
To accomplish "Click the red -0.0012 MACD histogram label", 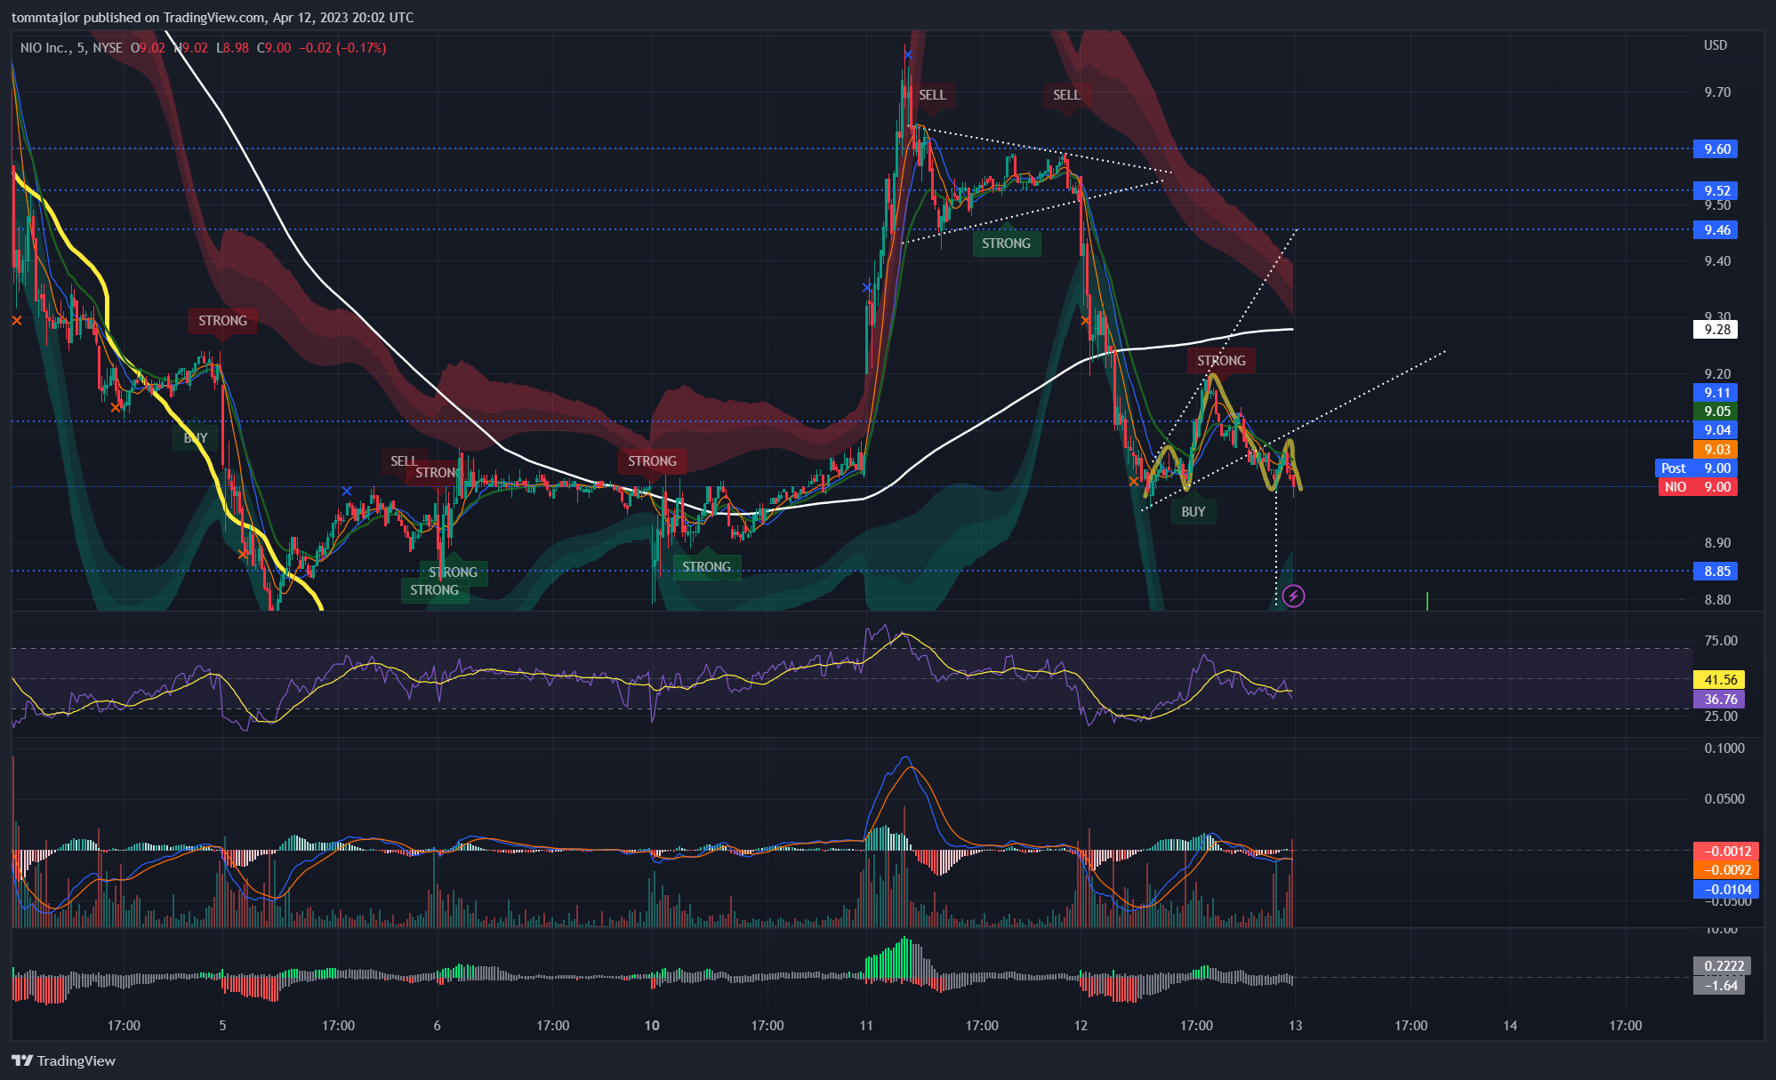I will 1726,851.
